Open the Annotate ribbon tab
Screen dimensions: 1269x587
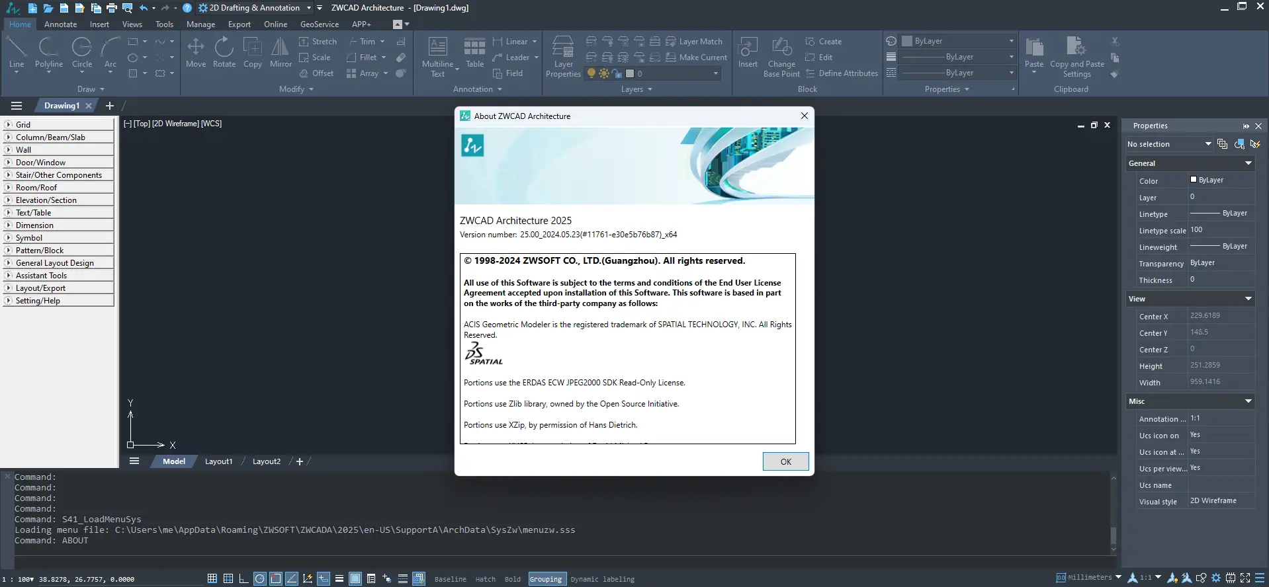pos(61,24)
